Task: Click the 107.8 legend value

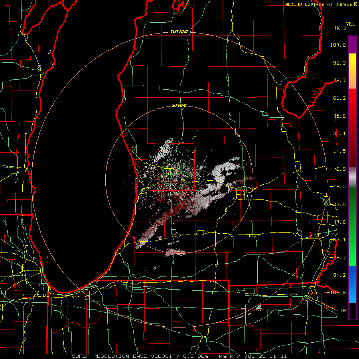Action: (x=338, y=45)
